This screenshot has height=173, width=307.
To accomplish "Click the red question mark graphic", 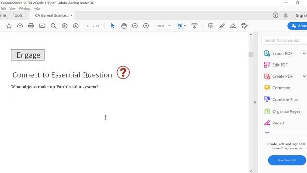I will pos(123,73).
